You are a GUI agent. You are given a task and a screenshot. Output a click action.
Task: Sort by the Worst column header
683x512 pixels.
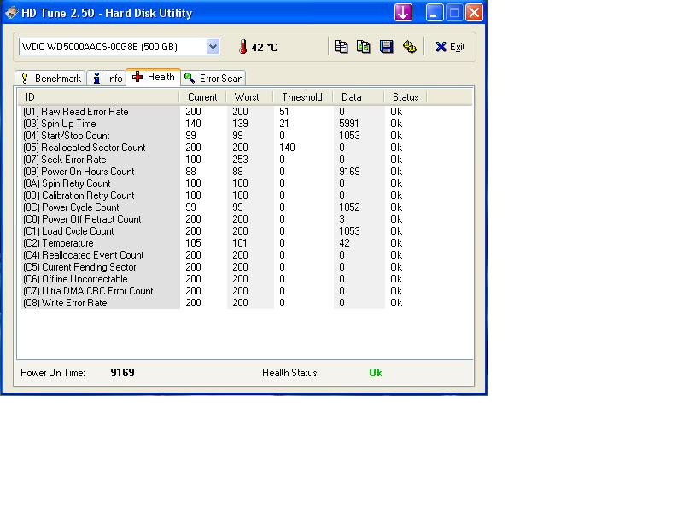(x=249, y=97)
